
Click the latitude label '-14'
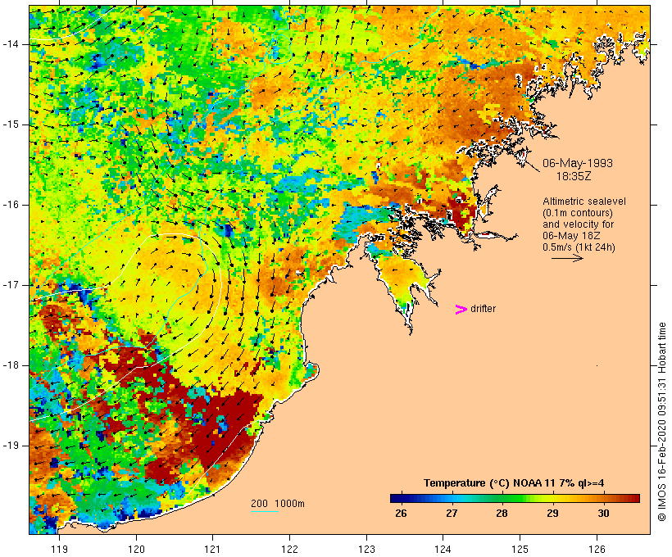11,44
